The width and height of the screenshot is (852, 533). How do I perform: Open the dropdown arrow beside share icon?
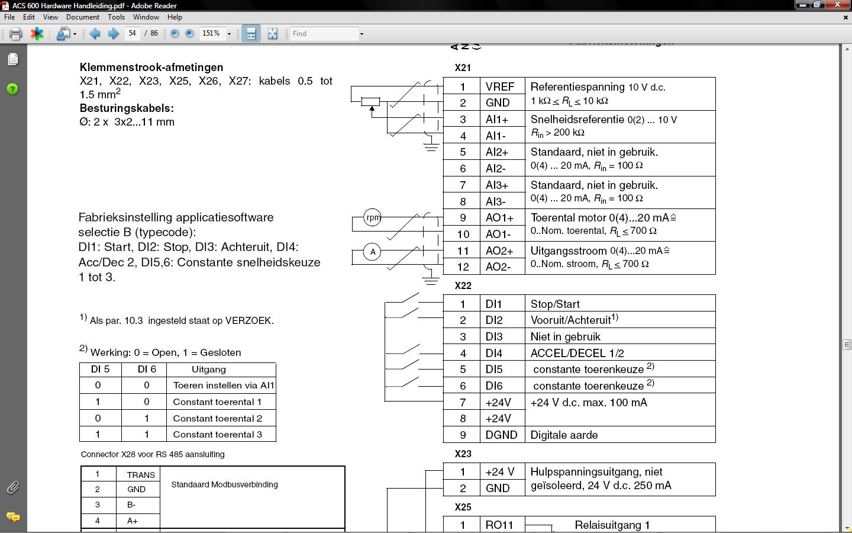(75, 34)
